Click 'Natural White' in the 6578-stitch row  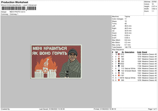pyautogui.click(x=130, y=78)
